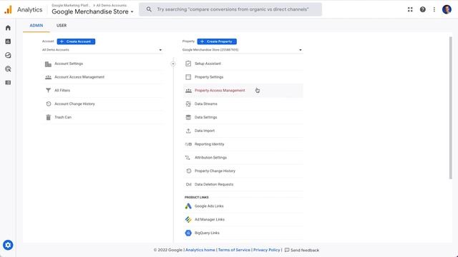Click the Data Streams icon
The image size is (458, 257).
[x=188, y=104]
